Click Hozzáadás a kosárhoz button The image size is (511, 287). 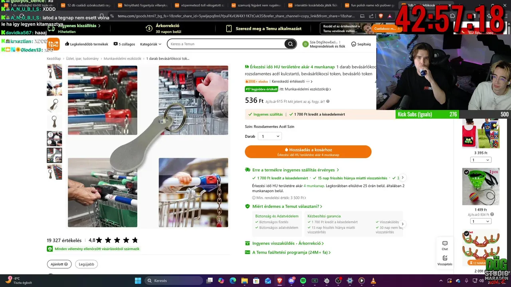308,152
